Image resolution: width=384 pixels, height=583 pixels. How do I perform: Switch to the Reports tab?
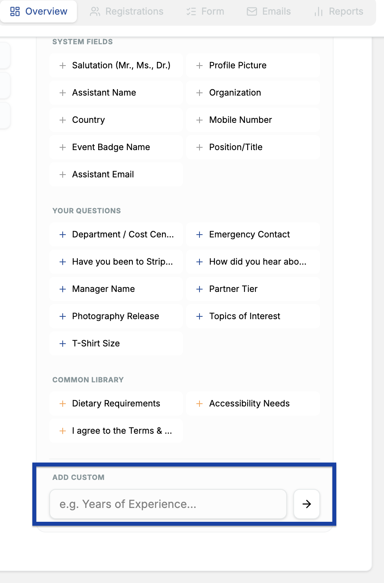[x=339, y=11]
